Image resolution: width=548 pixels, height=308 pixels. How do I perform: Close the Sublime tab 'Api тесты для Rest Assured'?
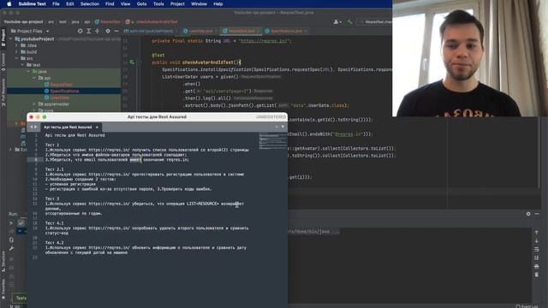[x=97, y=127]
